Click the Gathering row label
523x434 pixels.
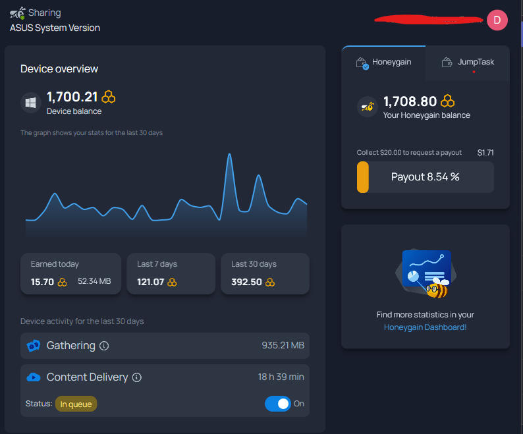click(x=71, y=346)
